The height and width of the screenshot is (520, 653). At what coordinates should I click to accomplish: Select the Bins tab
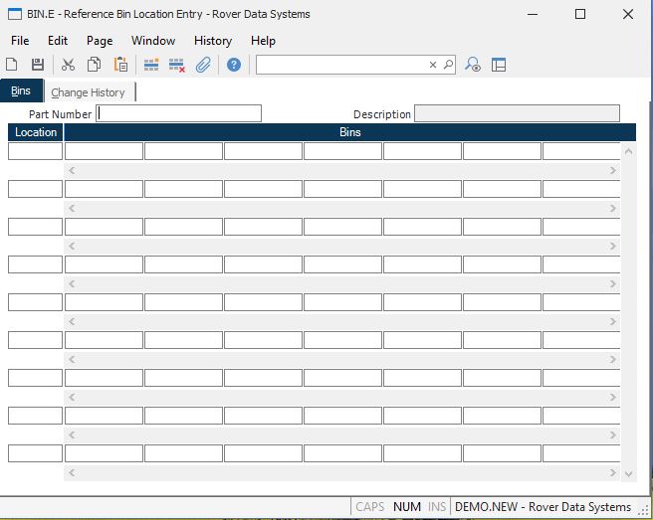(21, 91)
